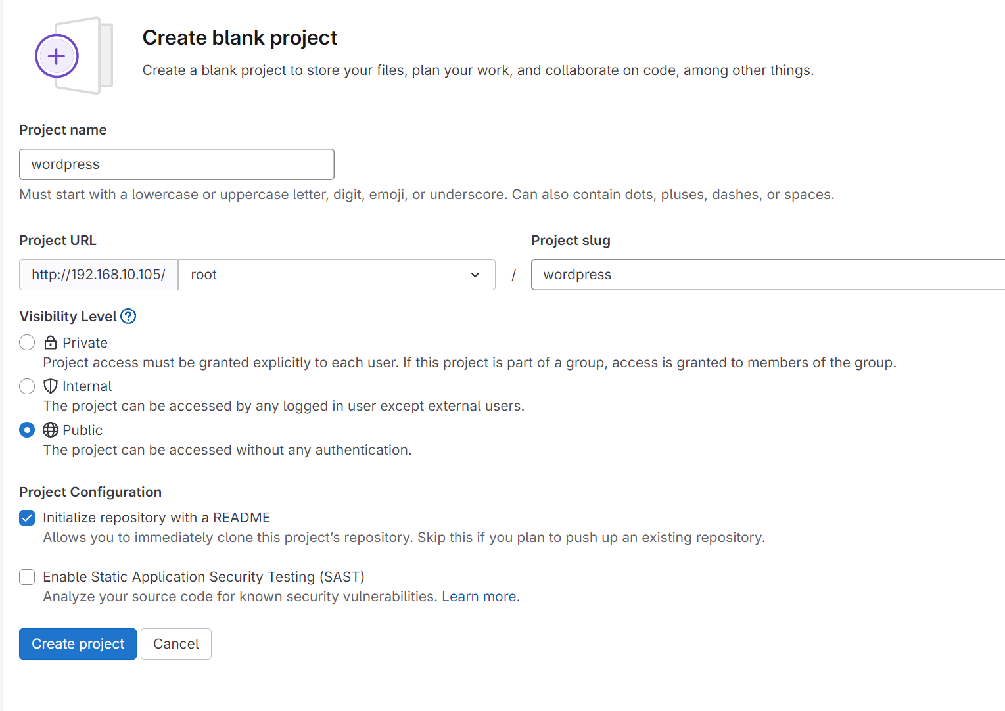Click the blank project plus illustration icon
This screenshot has width=1005, height=711.
(x=74, y=56)
